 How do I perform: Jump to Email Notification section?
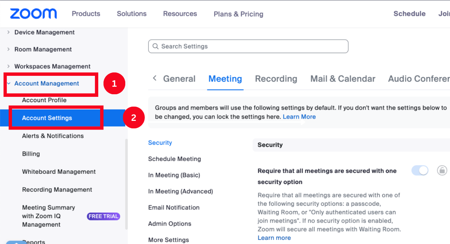click(174, 208)
